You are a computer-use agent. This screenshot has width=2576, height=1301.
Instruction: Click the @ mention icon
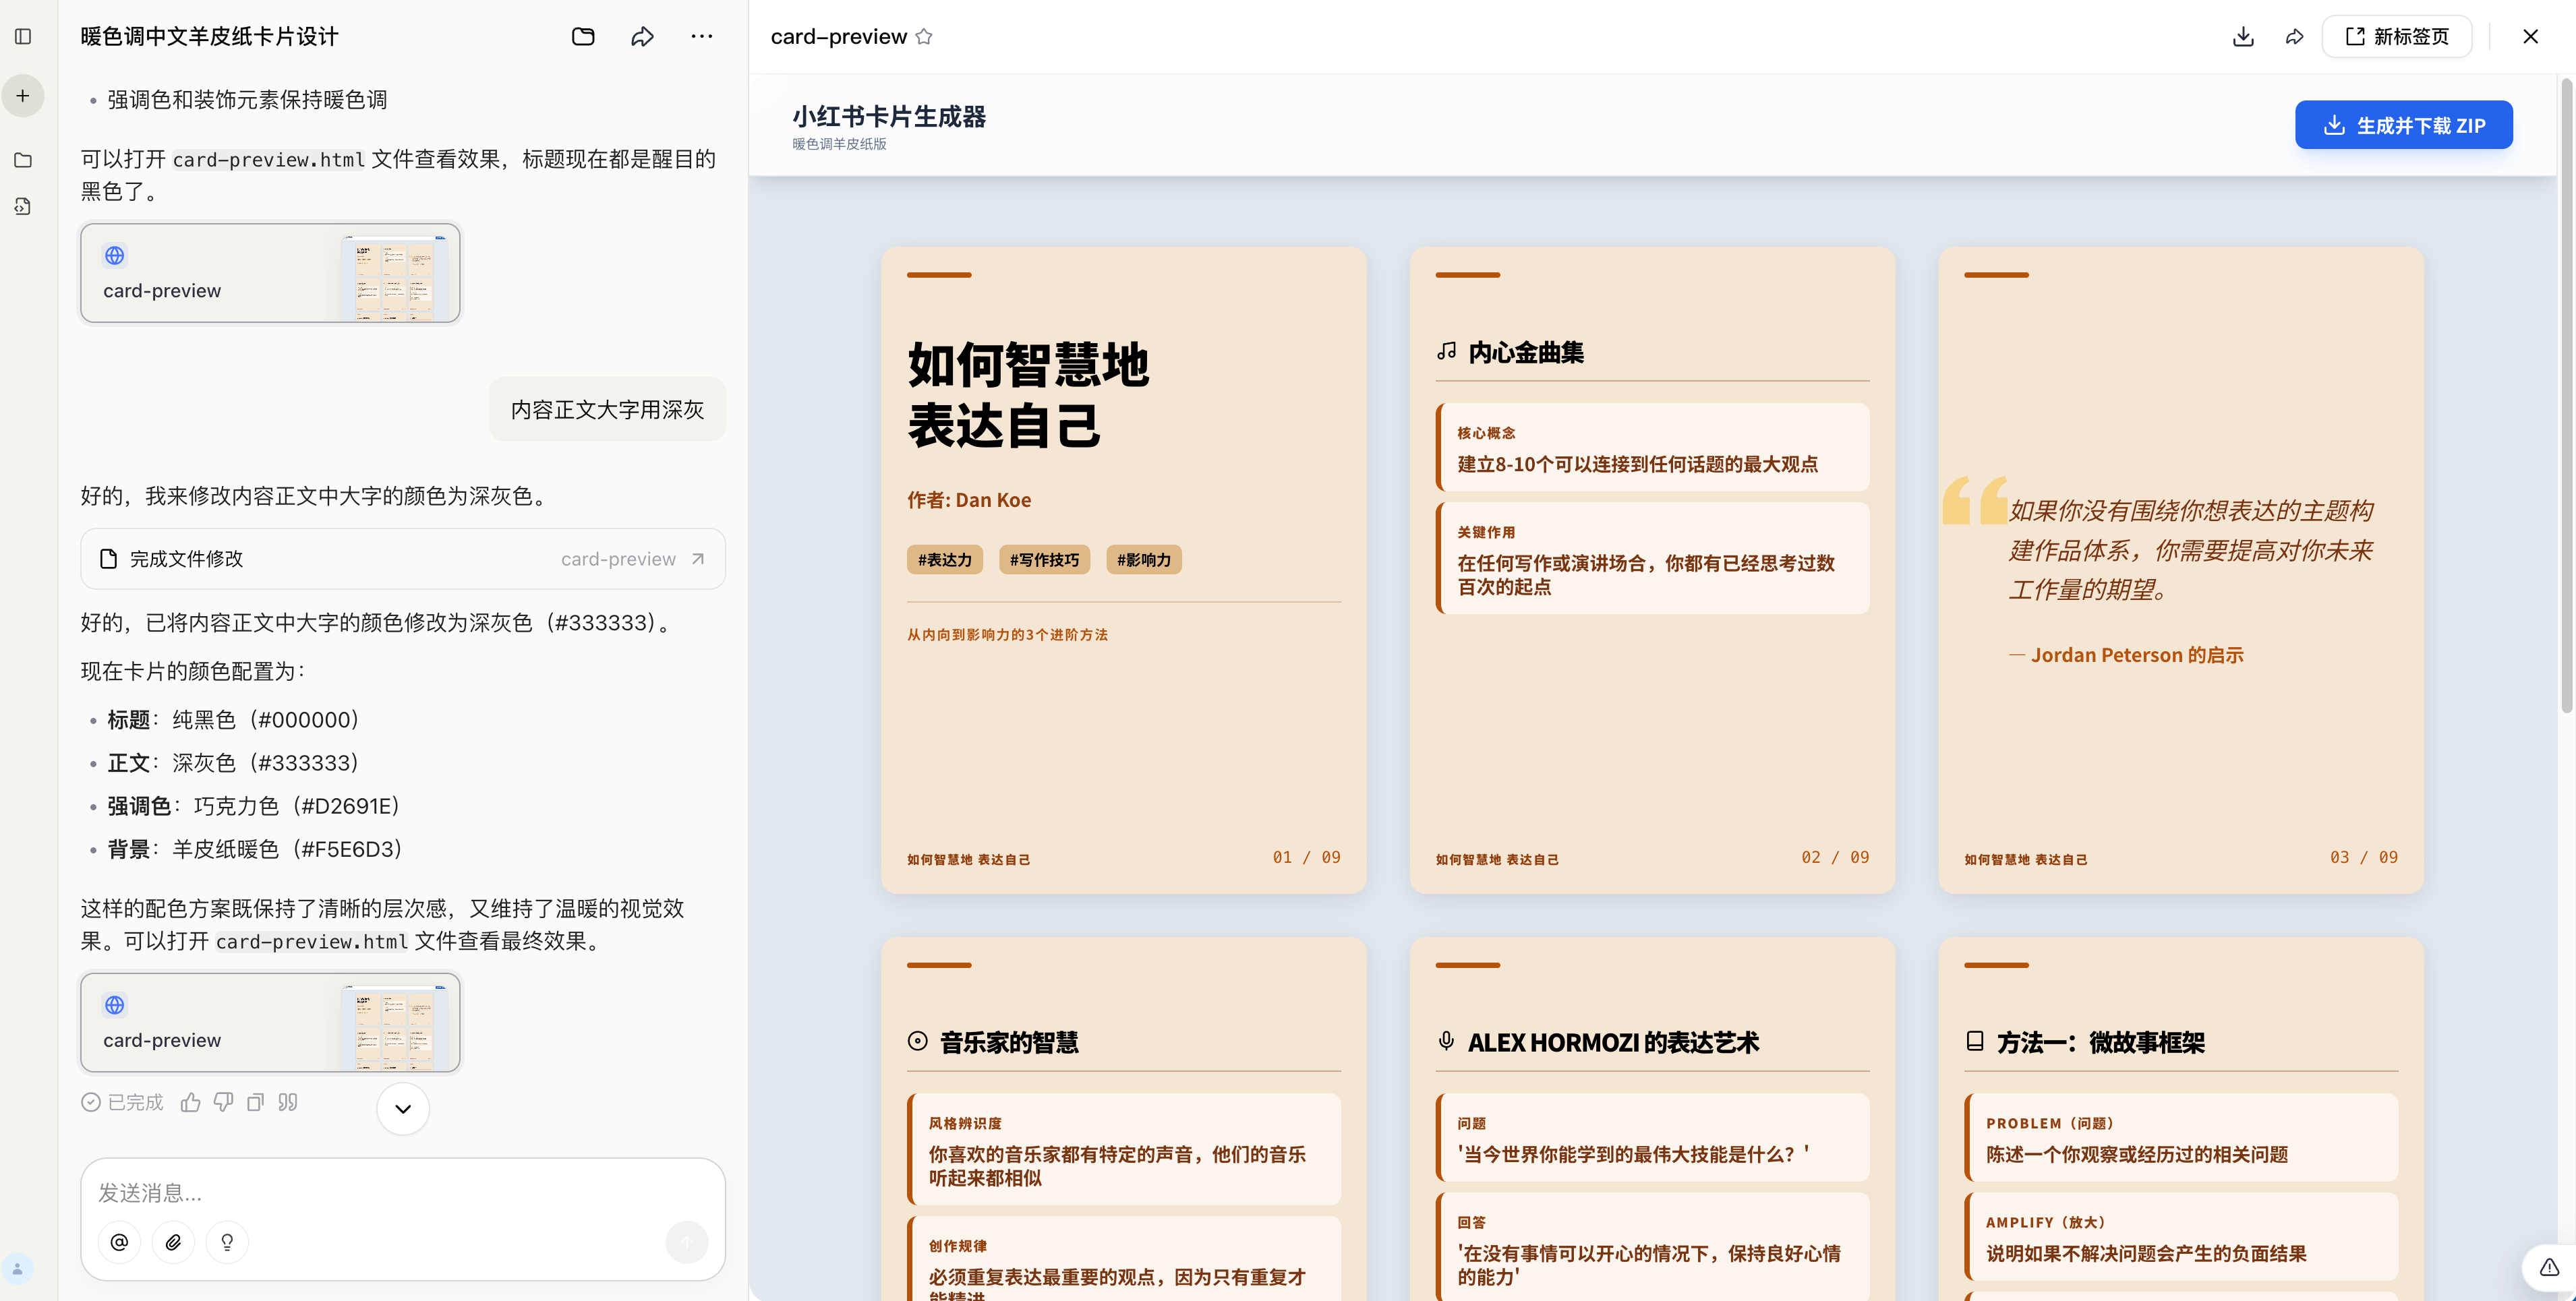pos(119,1242)
